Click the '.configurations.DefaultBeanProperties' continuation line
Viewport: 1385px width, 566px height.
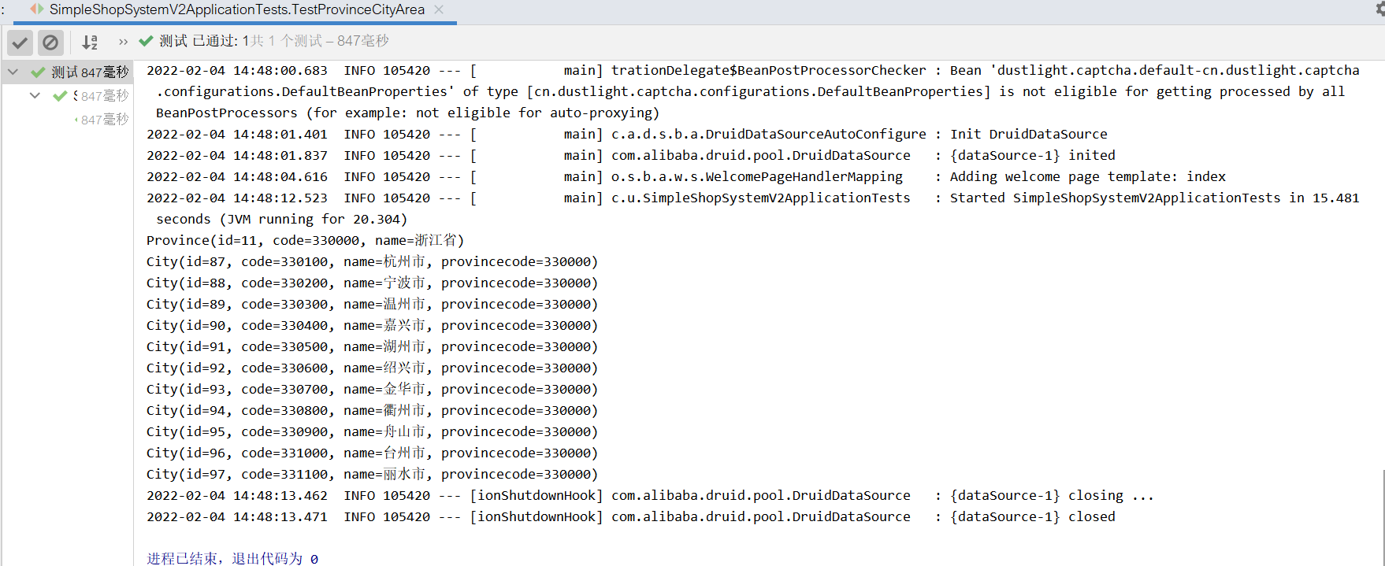pos(751,91)
